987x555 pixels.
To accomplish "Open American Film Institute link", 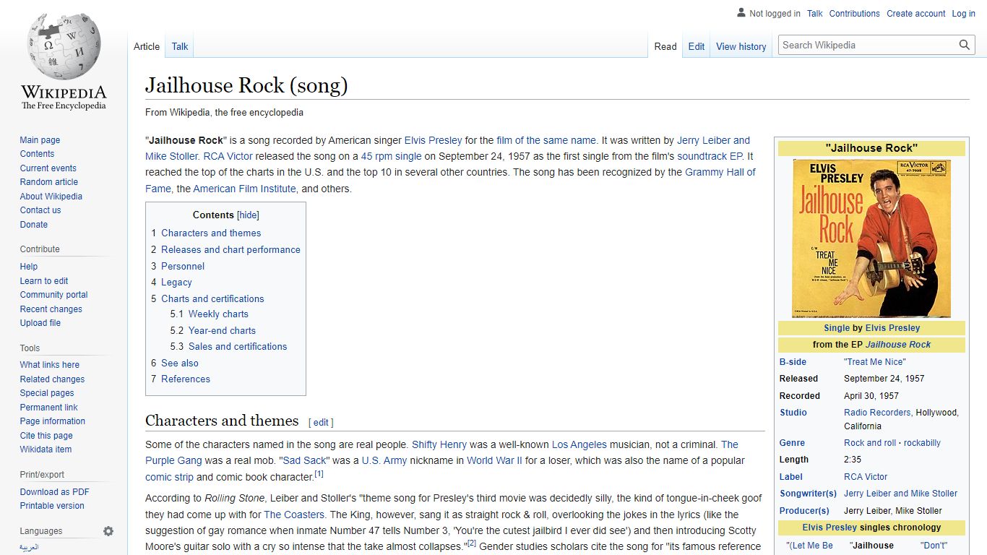I will [x=244, y=189].
